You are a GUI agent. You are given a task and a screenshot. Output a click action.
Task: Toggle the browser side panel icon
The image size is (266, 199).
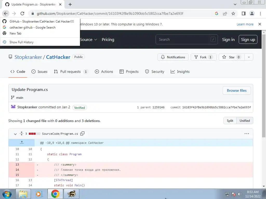(x=244, y=13)
